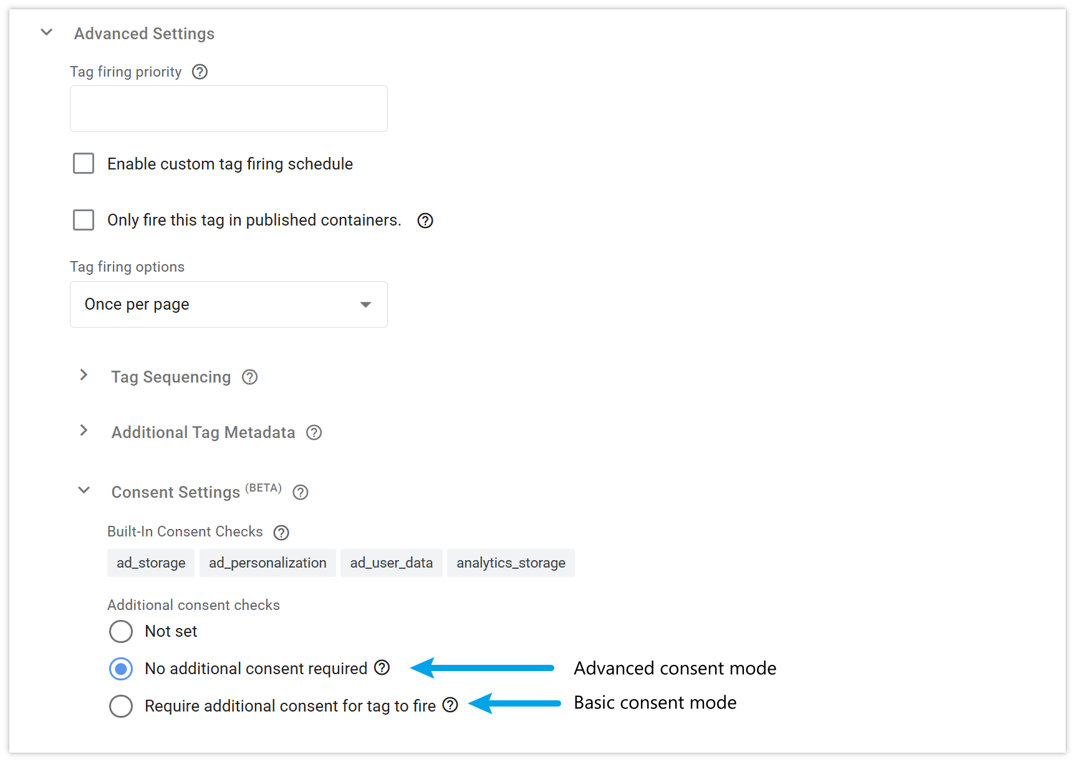
Task: Open Consent Settings help icon
Action: [301, 492]
